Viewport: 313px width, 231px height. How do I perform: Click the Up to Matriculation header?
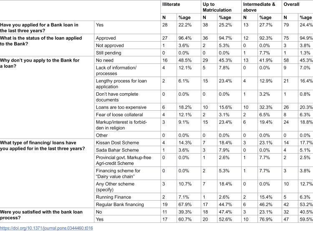tap(217, 7)
